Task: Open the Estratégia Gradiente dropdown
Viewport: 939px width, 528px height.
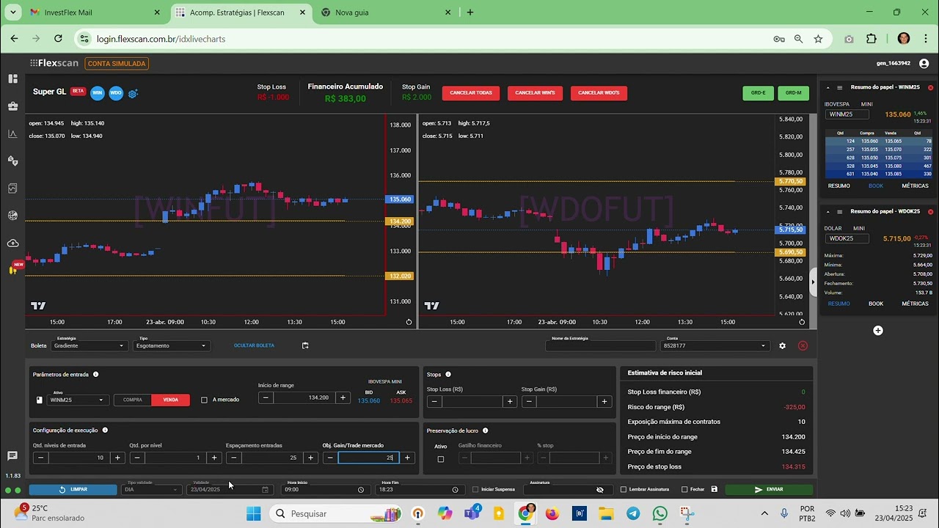Action: 89,345
